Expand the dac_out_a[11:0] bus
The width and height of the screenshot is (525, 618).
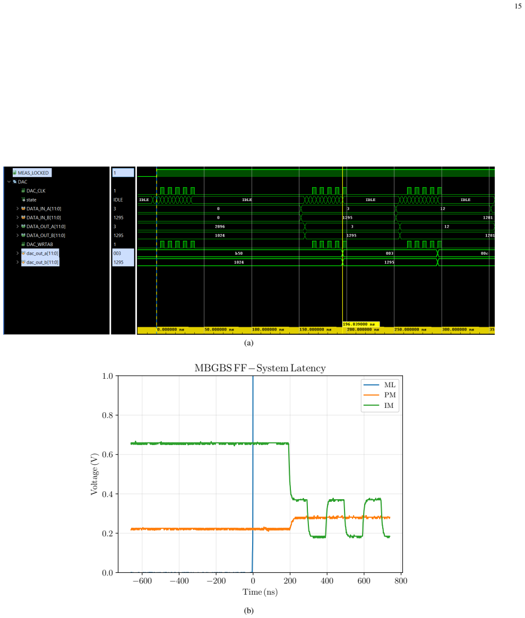[18, 254]
